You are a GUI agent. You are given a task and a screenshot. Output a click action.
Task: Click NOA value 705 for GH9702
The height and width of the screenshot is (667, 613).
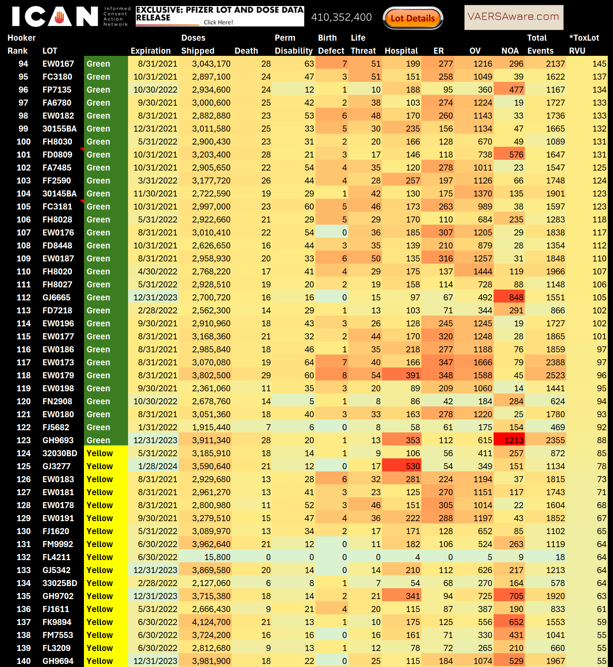point(509,596)
